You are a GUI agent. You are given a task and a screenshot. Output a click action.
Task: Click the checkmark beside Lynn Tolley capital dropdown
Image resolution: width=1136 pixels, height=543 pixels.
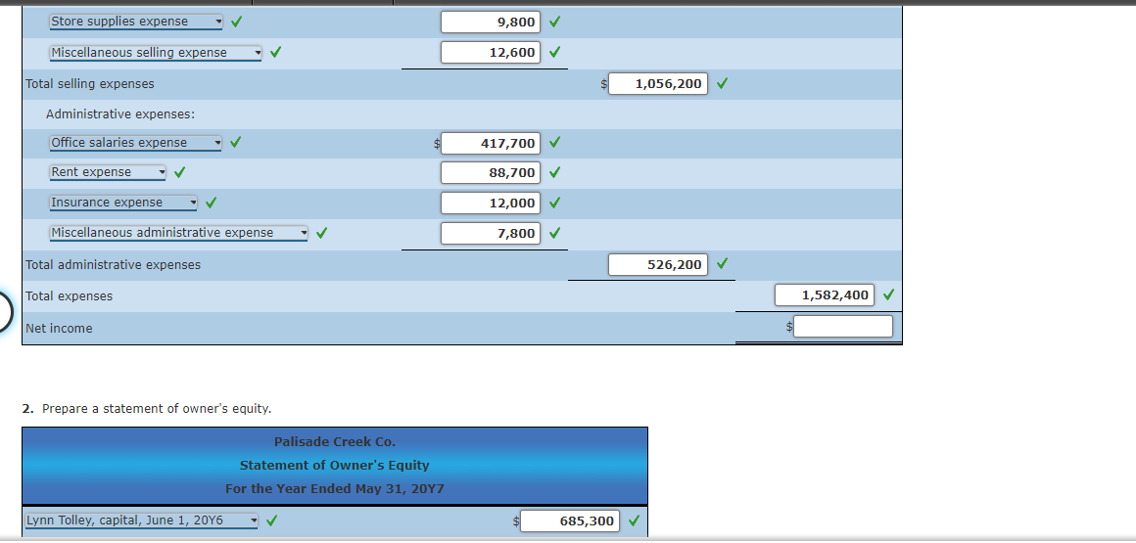click(x=271, y=520)
